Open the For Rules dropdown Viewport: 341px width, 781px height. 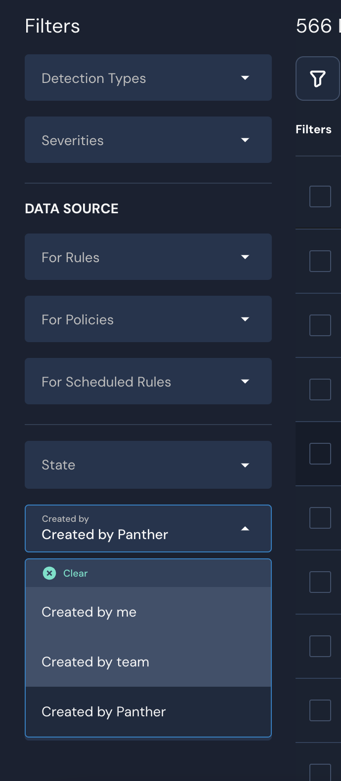point(148,257)
